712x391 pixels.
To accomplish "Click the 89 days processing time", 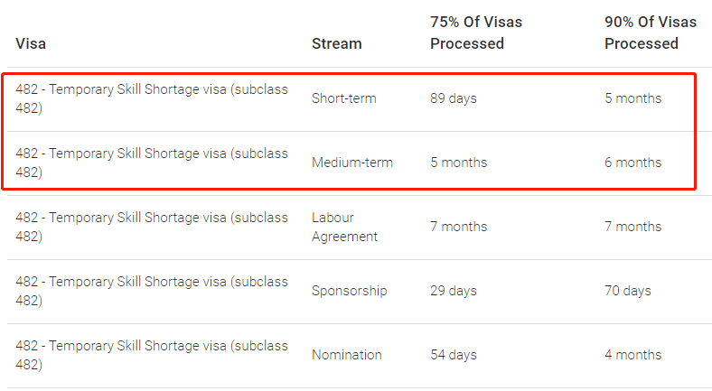I will pyautogui.click(x=454, y=98).
